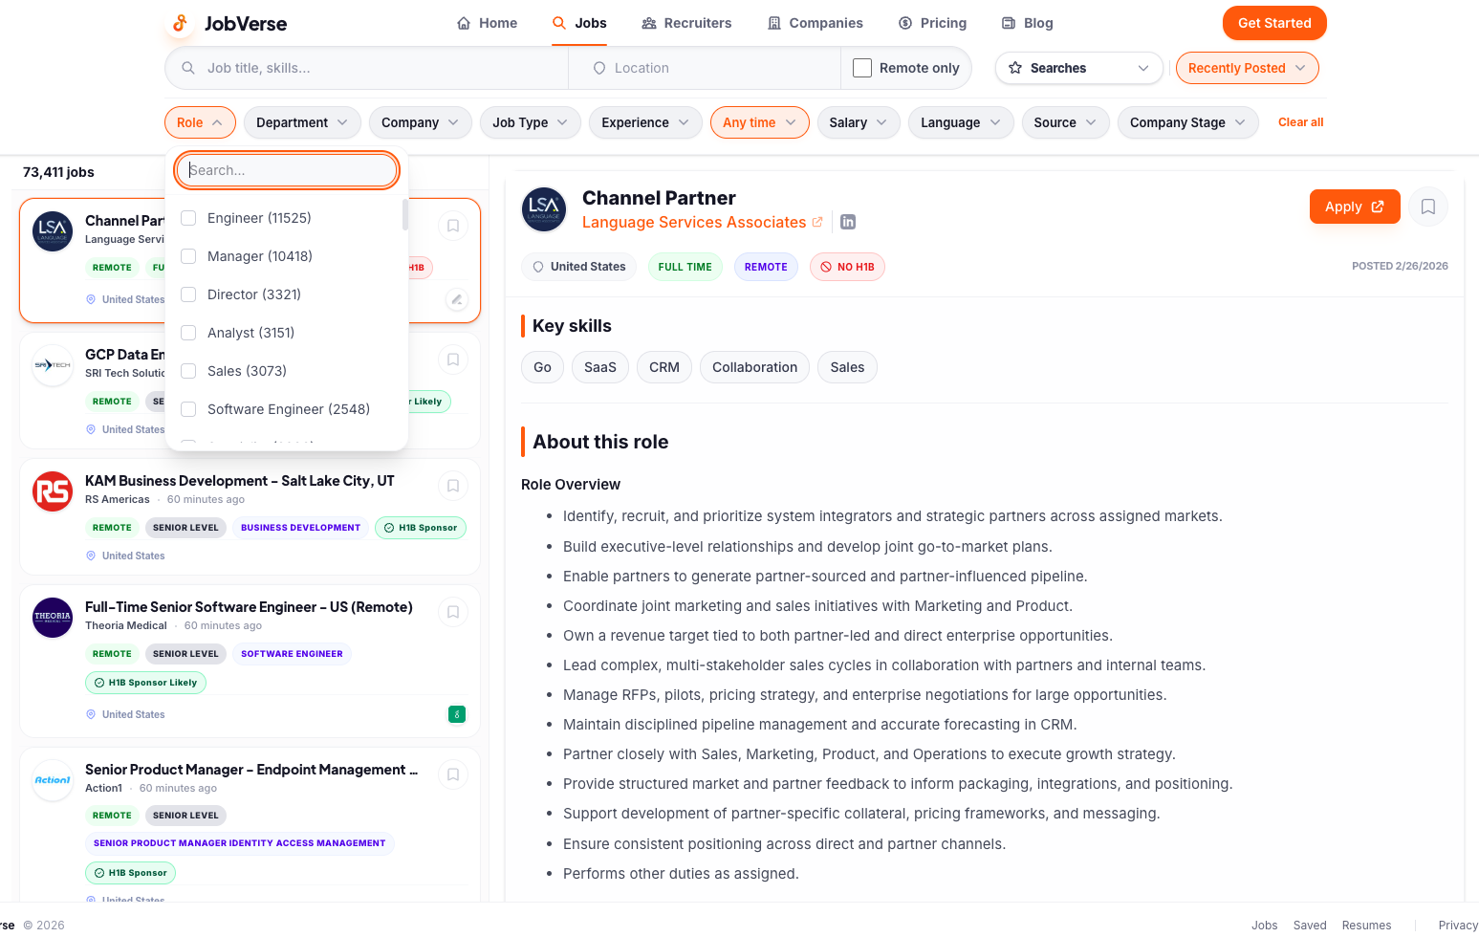Bookmark the GCP Data Engineer job card

pyautogui.click(x=452, y=359)
